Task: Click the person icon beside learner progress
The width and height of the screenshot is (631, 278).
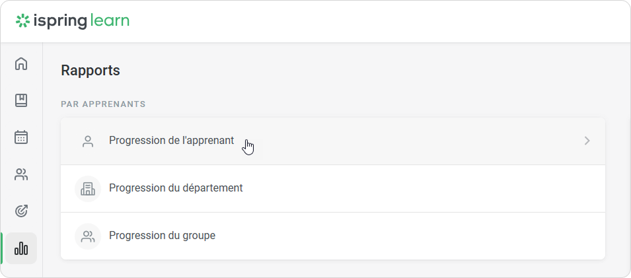Action: (x=88, y=141)
